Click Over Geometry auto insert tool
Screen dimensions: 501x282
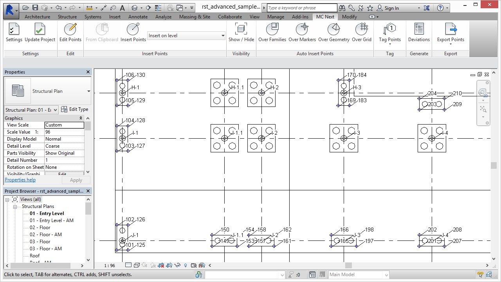tap(334, 33)
